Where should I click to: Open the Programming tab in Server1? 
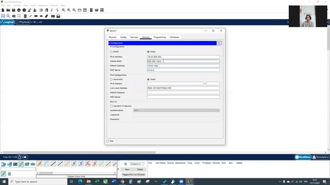(159, 37)
